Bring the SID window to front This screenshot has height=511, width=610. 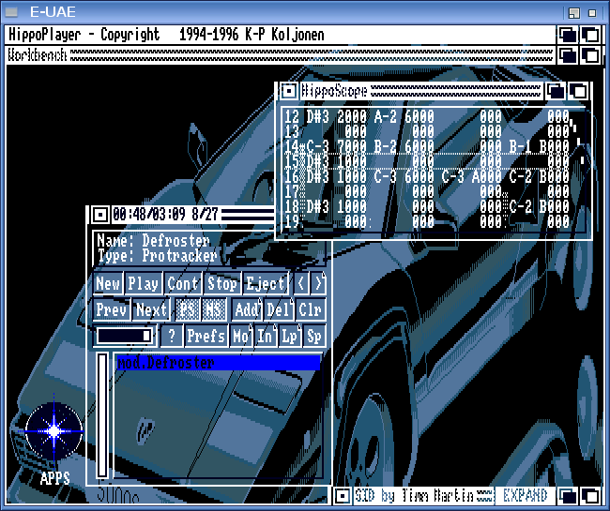point(591,496)
